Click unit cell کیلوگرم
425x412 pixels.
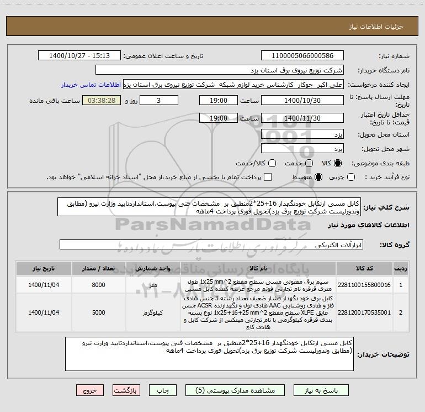[x=153, y=312]
